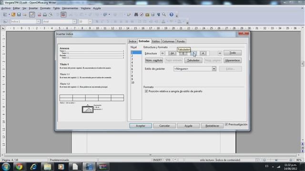The width and height of the screenshot is (305, 171).
Task: Click the Navigator compass icon
Action: [142, 15]
